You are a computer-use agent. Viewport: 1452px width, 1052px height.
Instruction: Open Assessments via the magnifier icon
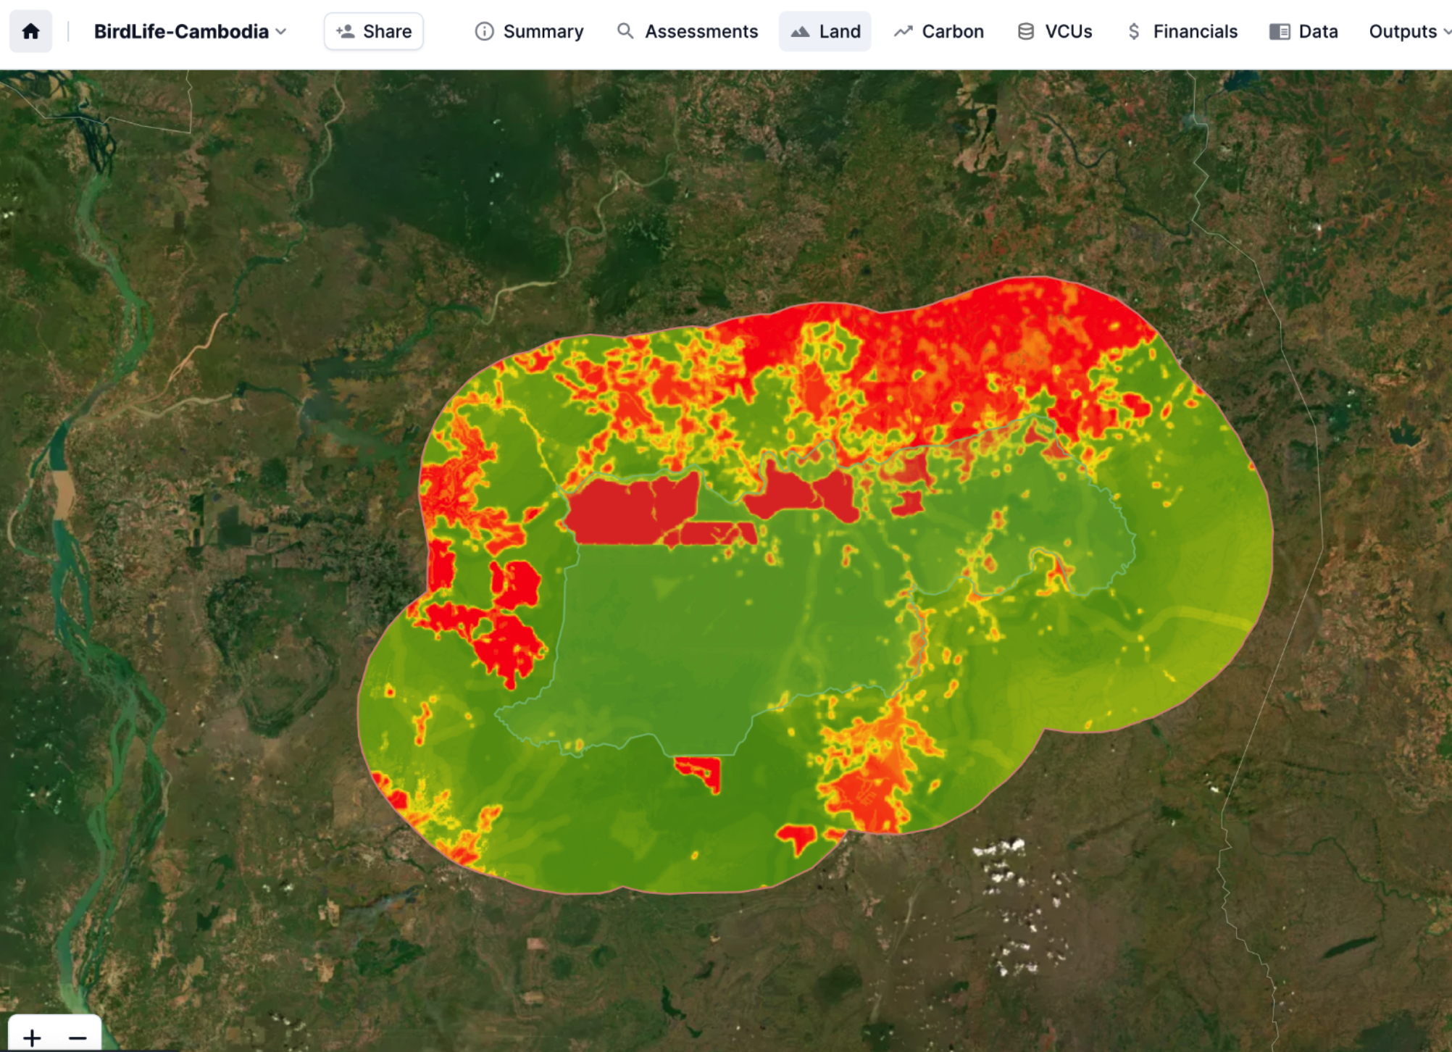625,31
